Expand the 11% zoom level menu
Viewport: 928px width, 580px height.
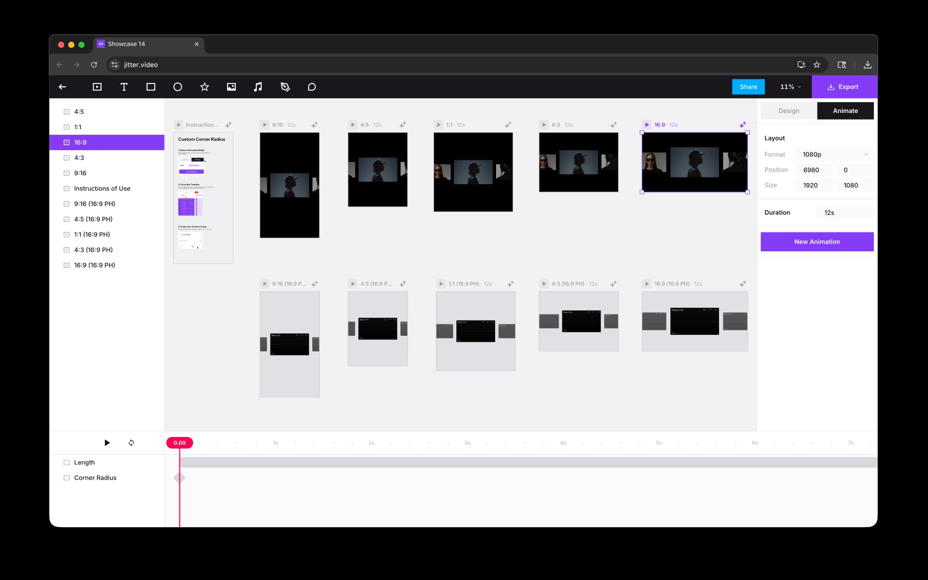point(790,87)
